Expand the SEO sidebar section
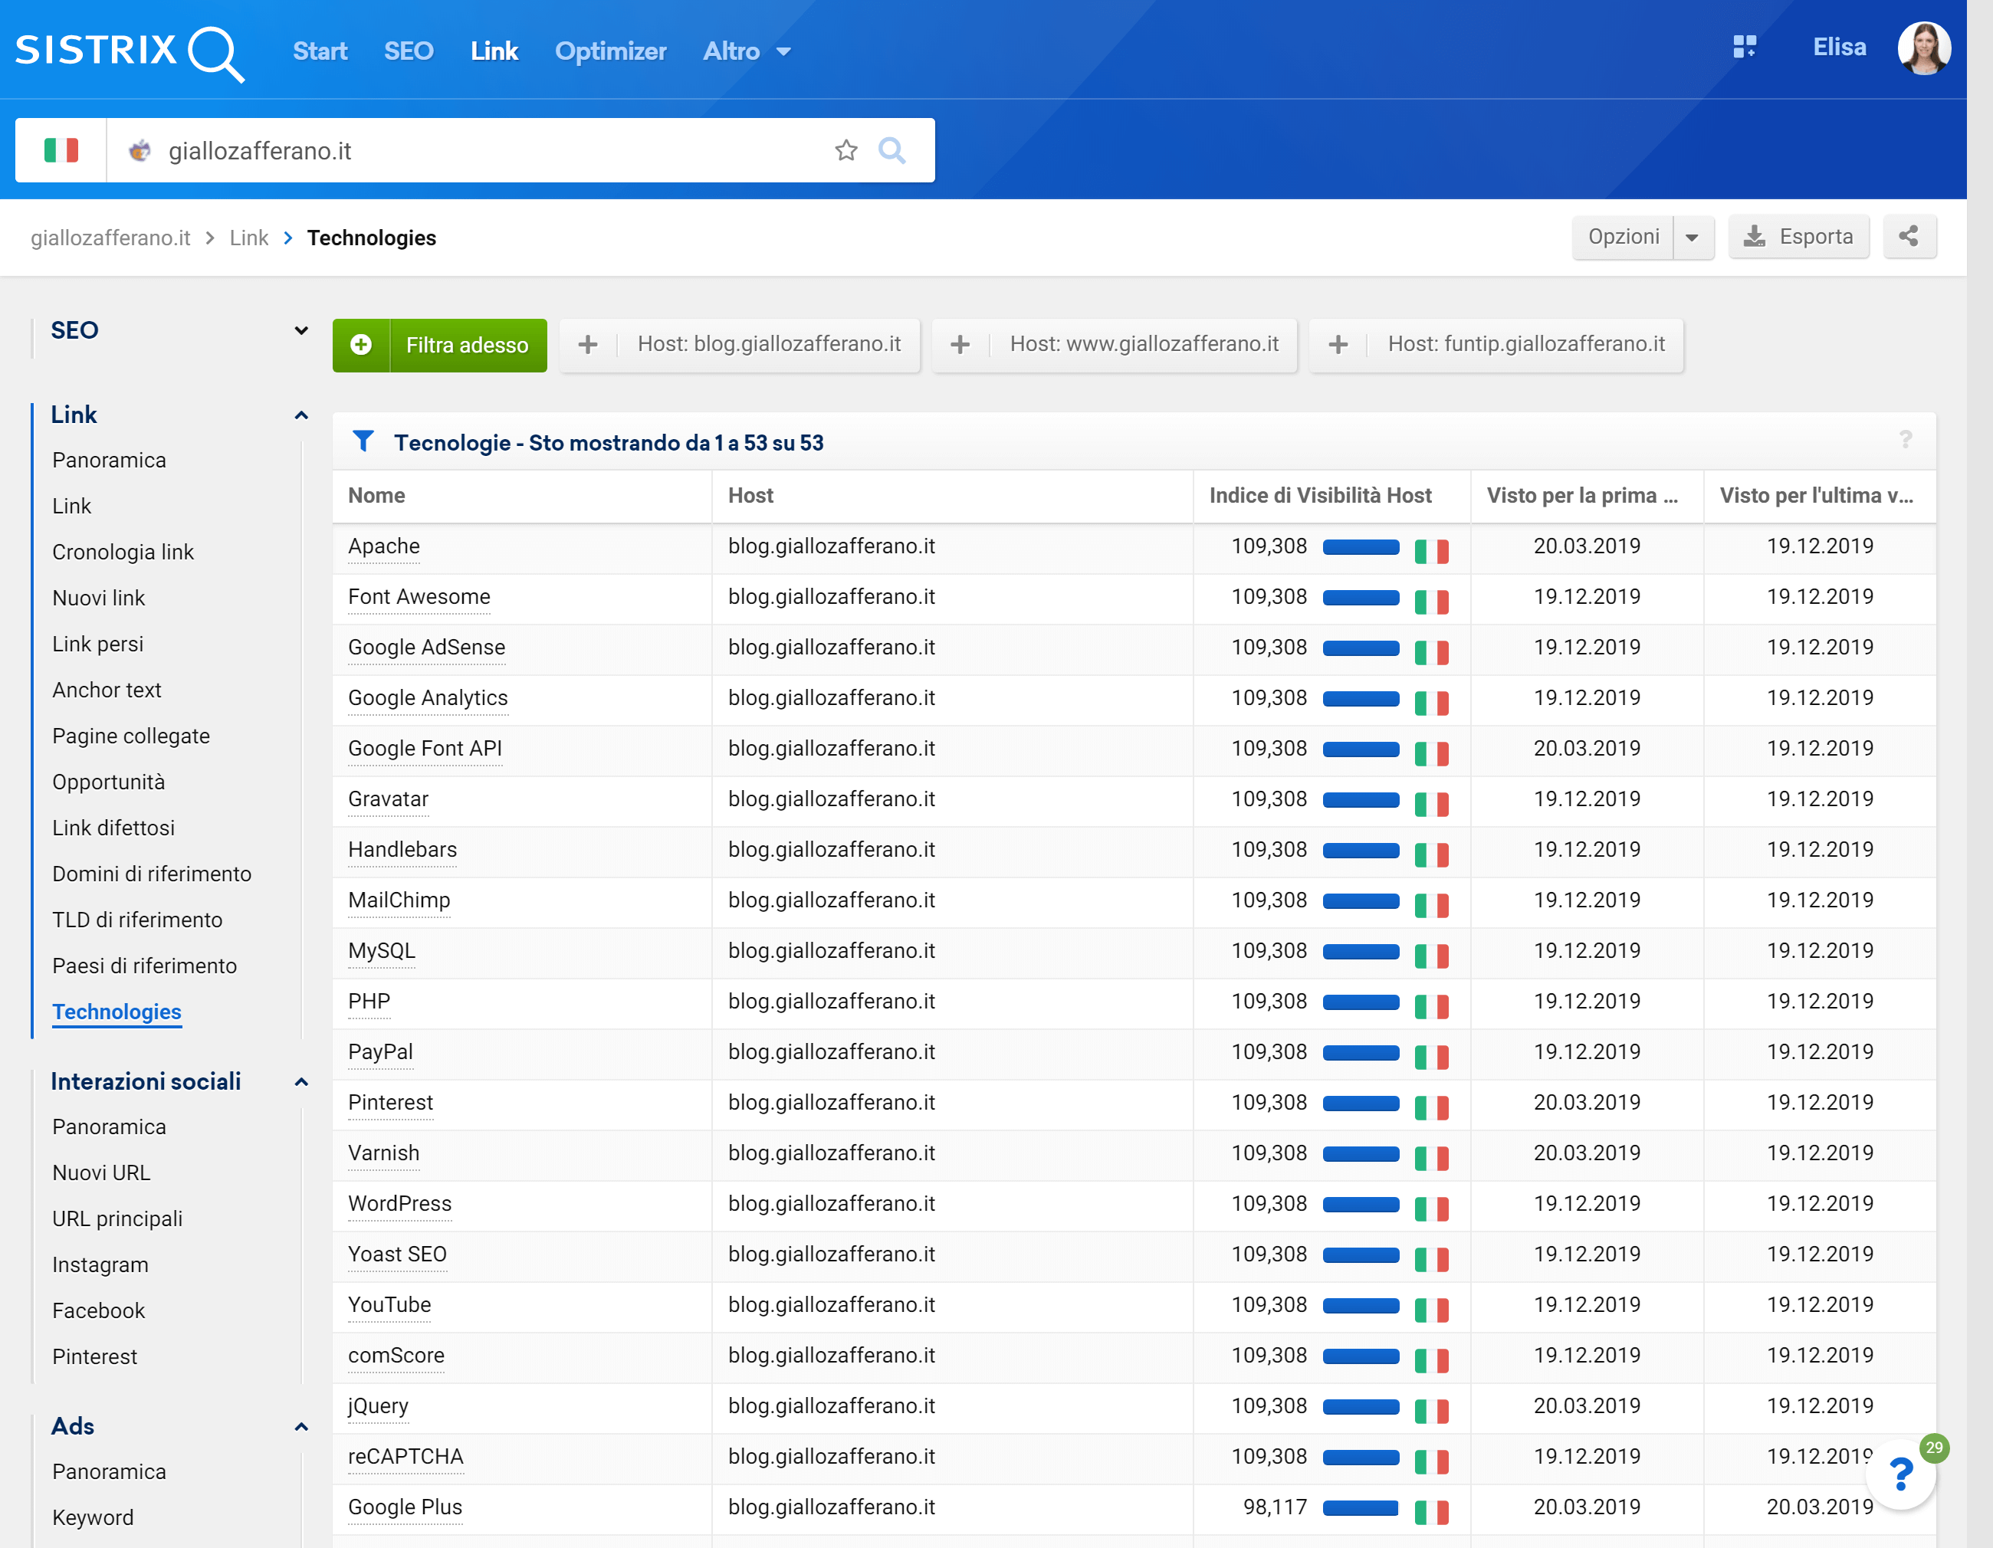 pyautogui.click(x=301, y=330)
